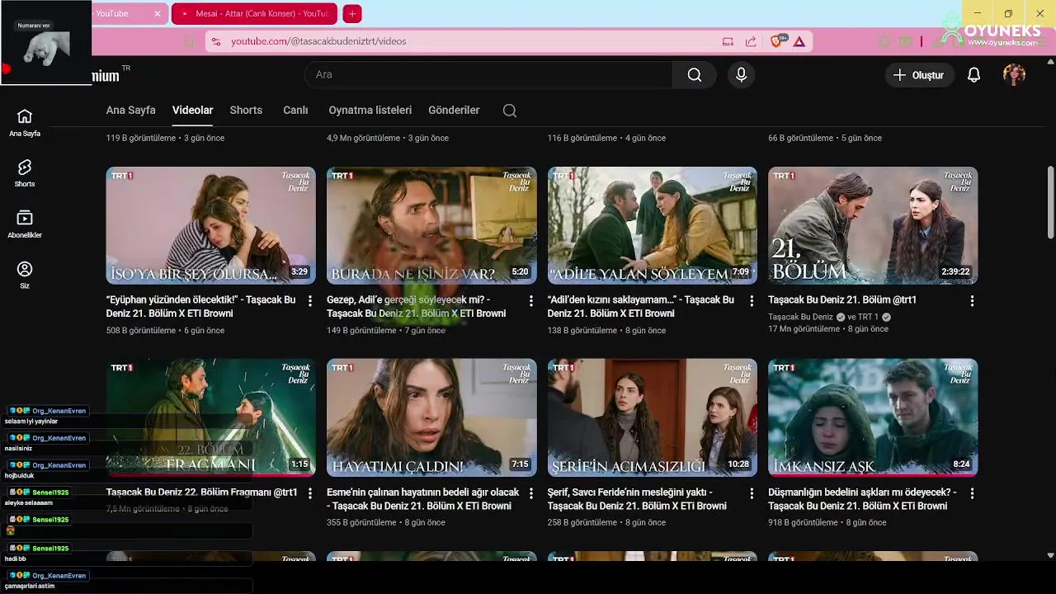The image size is (1056, 594).
Task: Open the Brave Rewards triangle icon
Action: coord(799,41)
